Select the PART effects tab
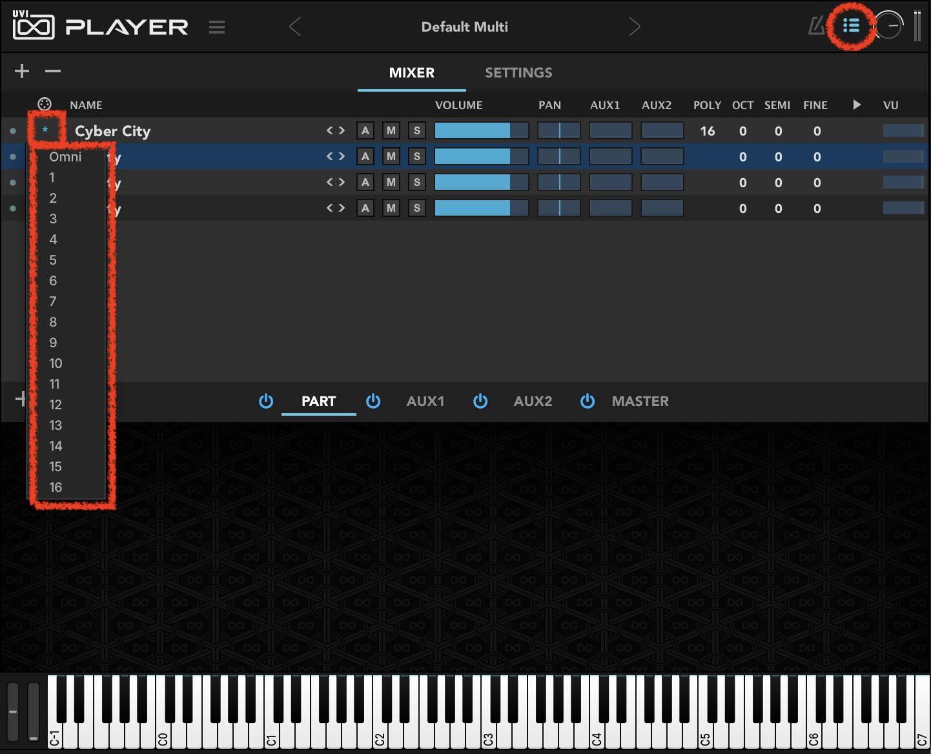The height and width of the screenshot is (754, 931). pyautogui.click(x=319, y=401)
